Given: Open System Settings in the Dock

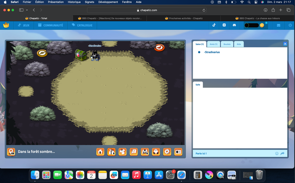Looking at the screenshot, I should (170, 175).
